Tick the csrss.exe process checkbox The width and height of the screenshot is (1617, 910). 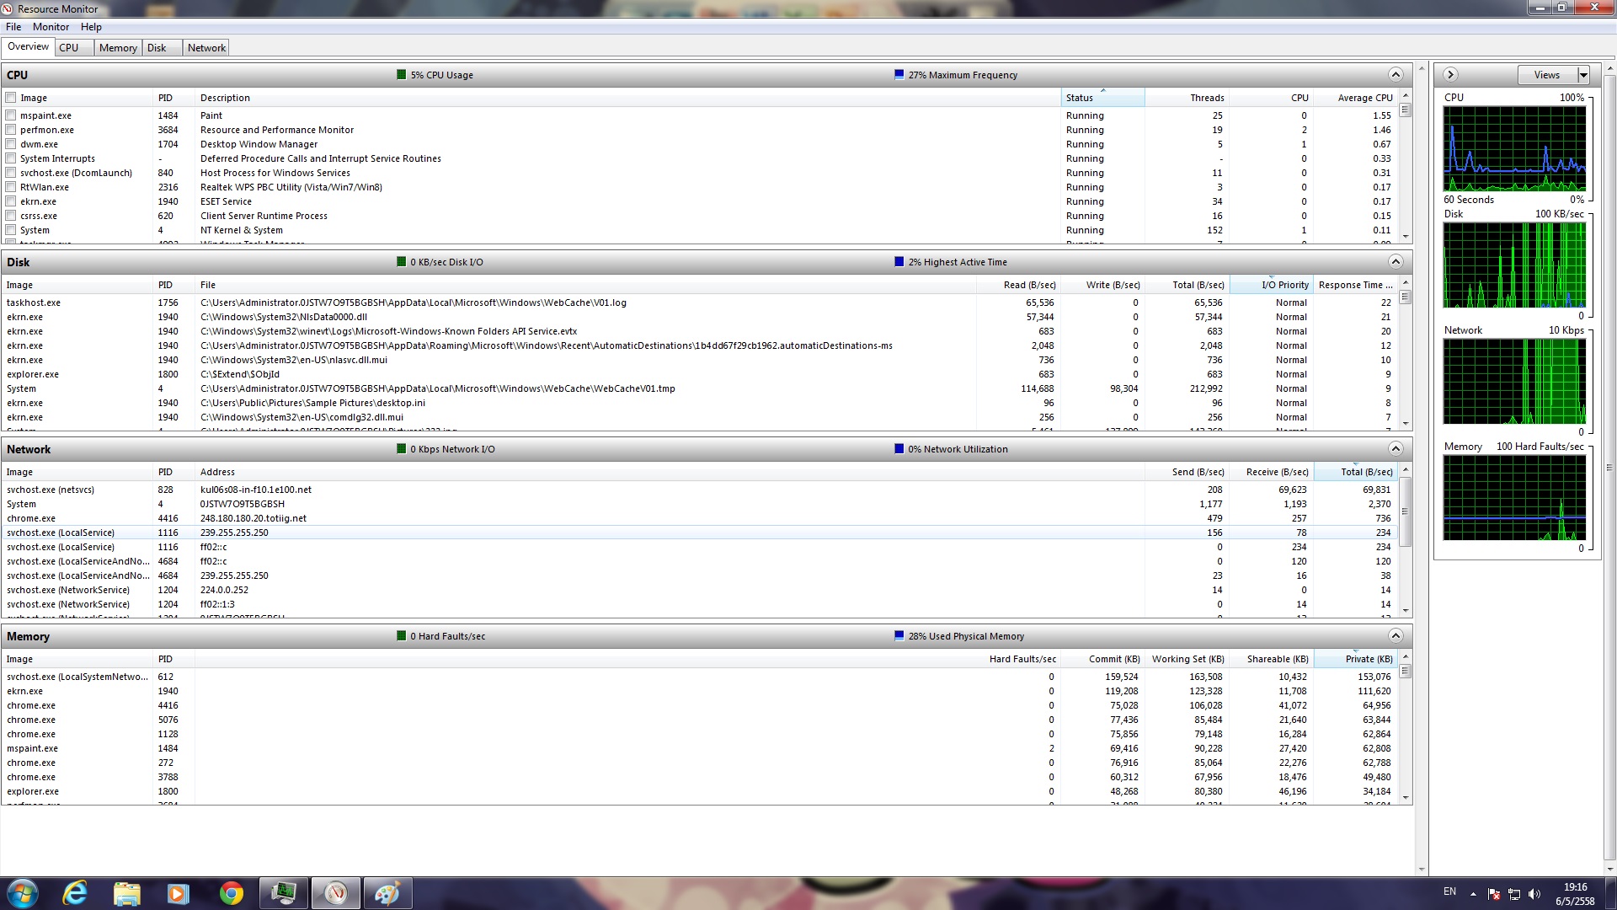pos(11,216)
